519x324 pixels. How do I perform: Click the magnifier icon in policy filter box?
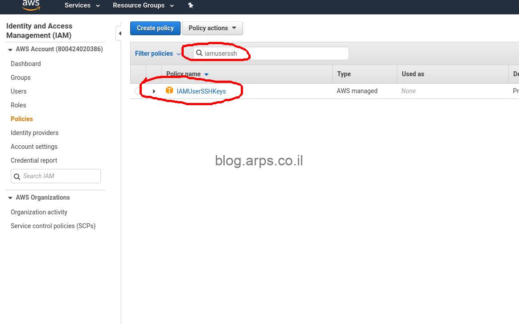tap(199, 53)
